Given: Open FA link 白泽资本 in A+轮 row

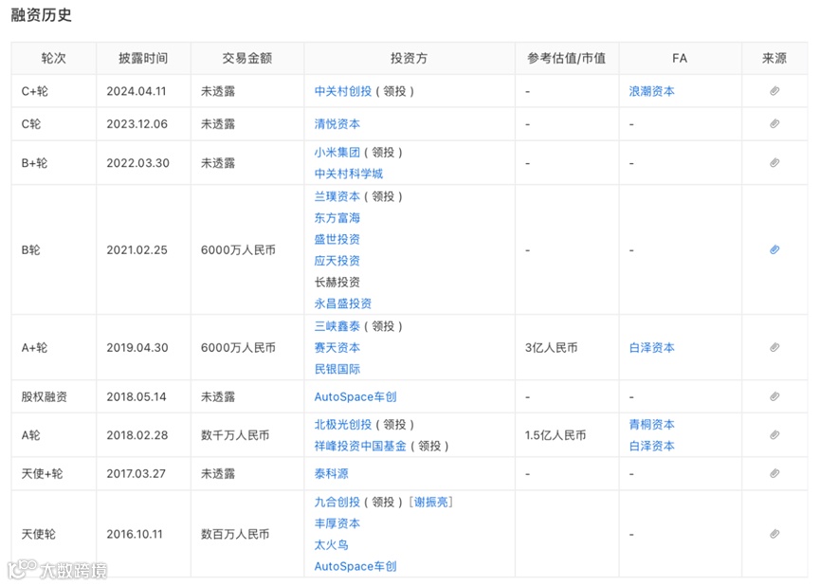Looking at the screenshot, I should [x=651, y=347].
